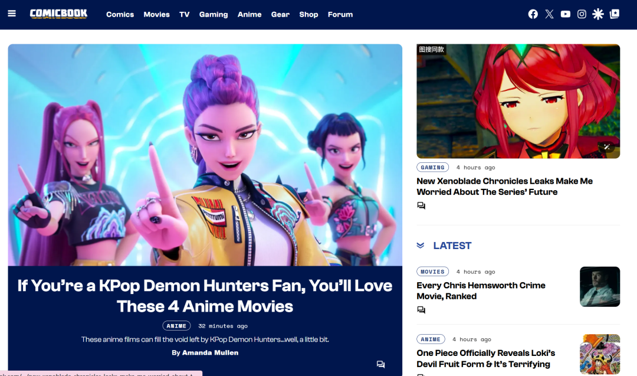Image resolution: width=637 pixels, height=376 pixels.
Task: Open the YouTube icon
Action: tap(566, 14)
